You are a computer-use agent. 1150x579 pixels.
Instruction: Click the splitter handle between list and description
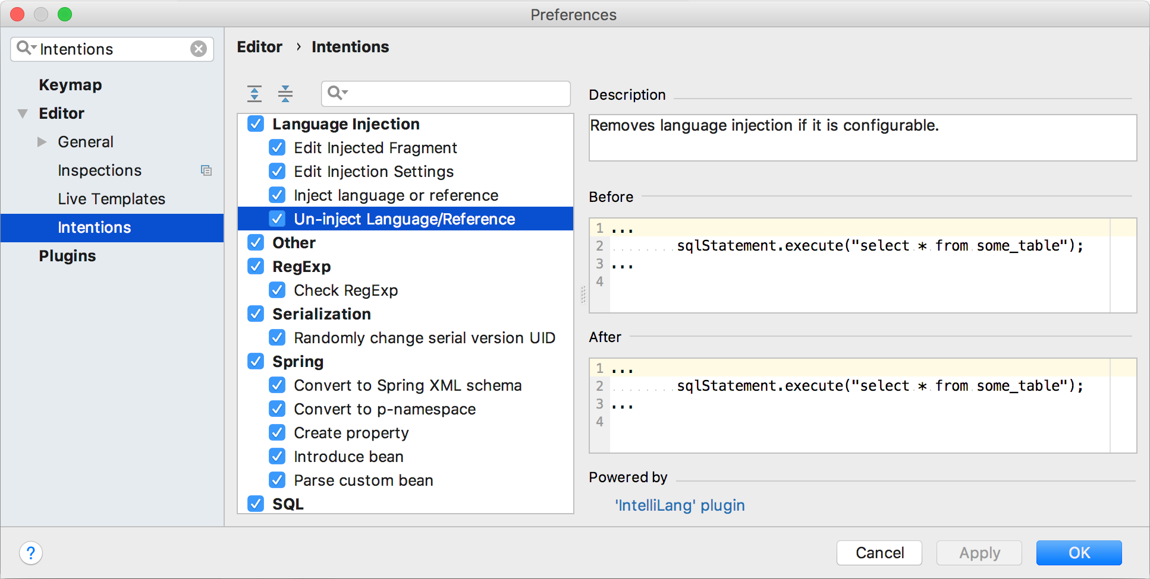coord(583,295)
